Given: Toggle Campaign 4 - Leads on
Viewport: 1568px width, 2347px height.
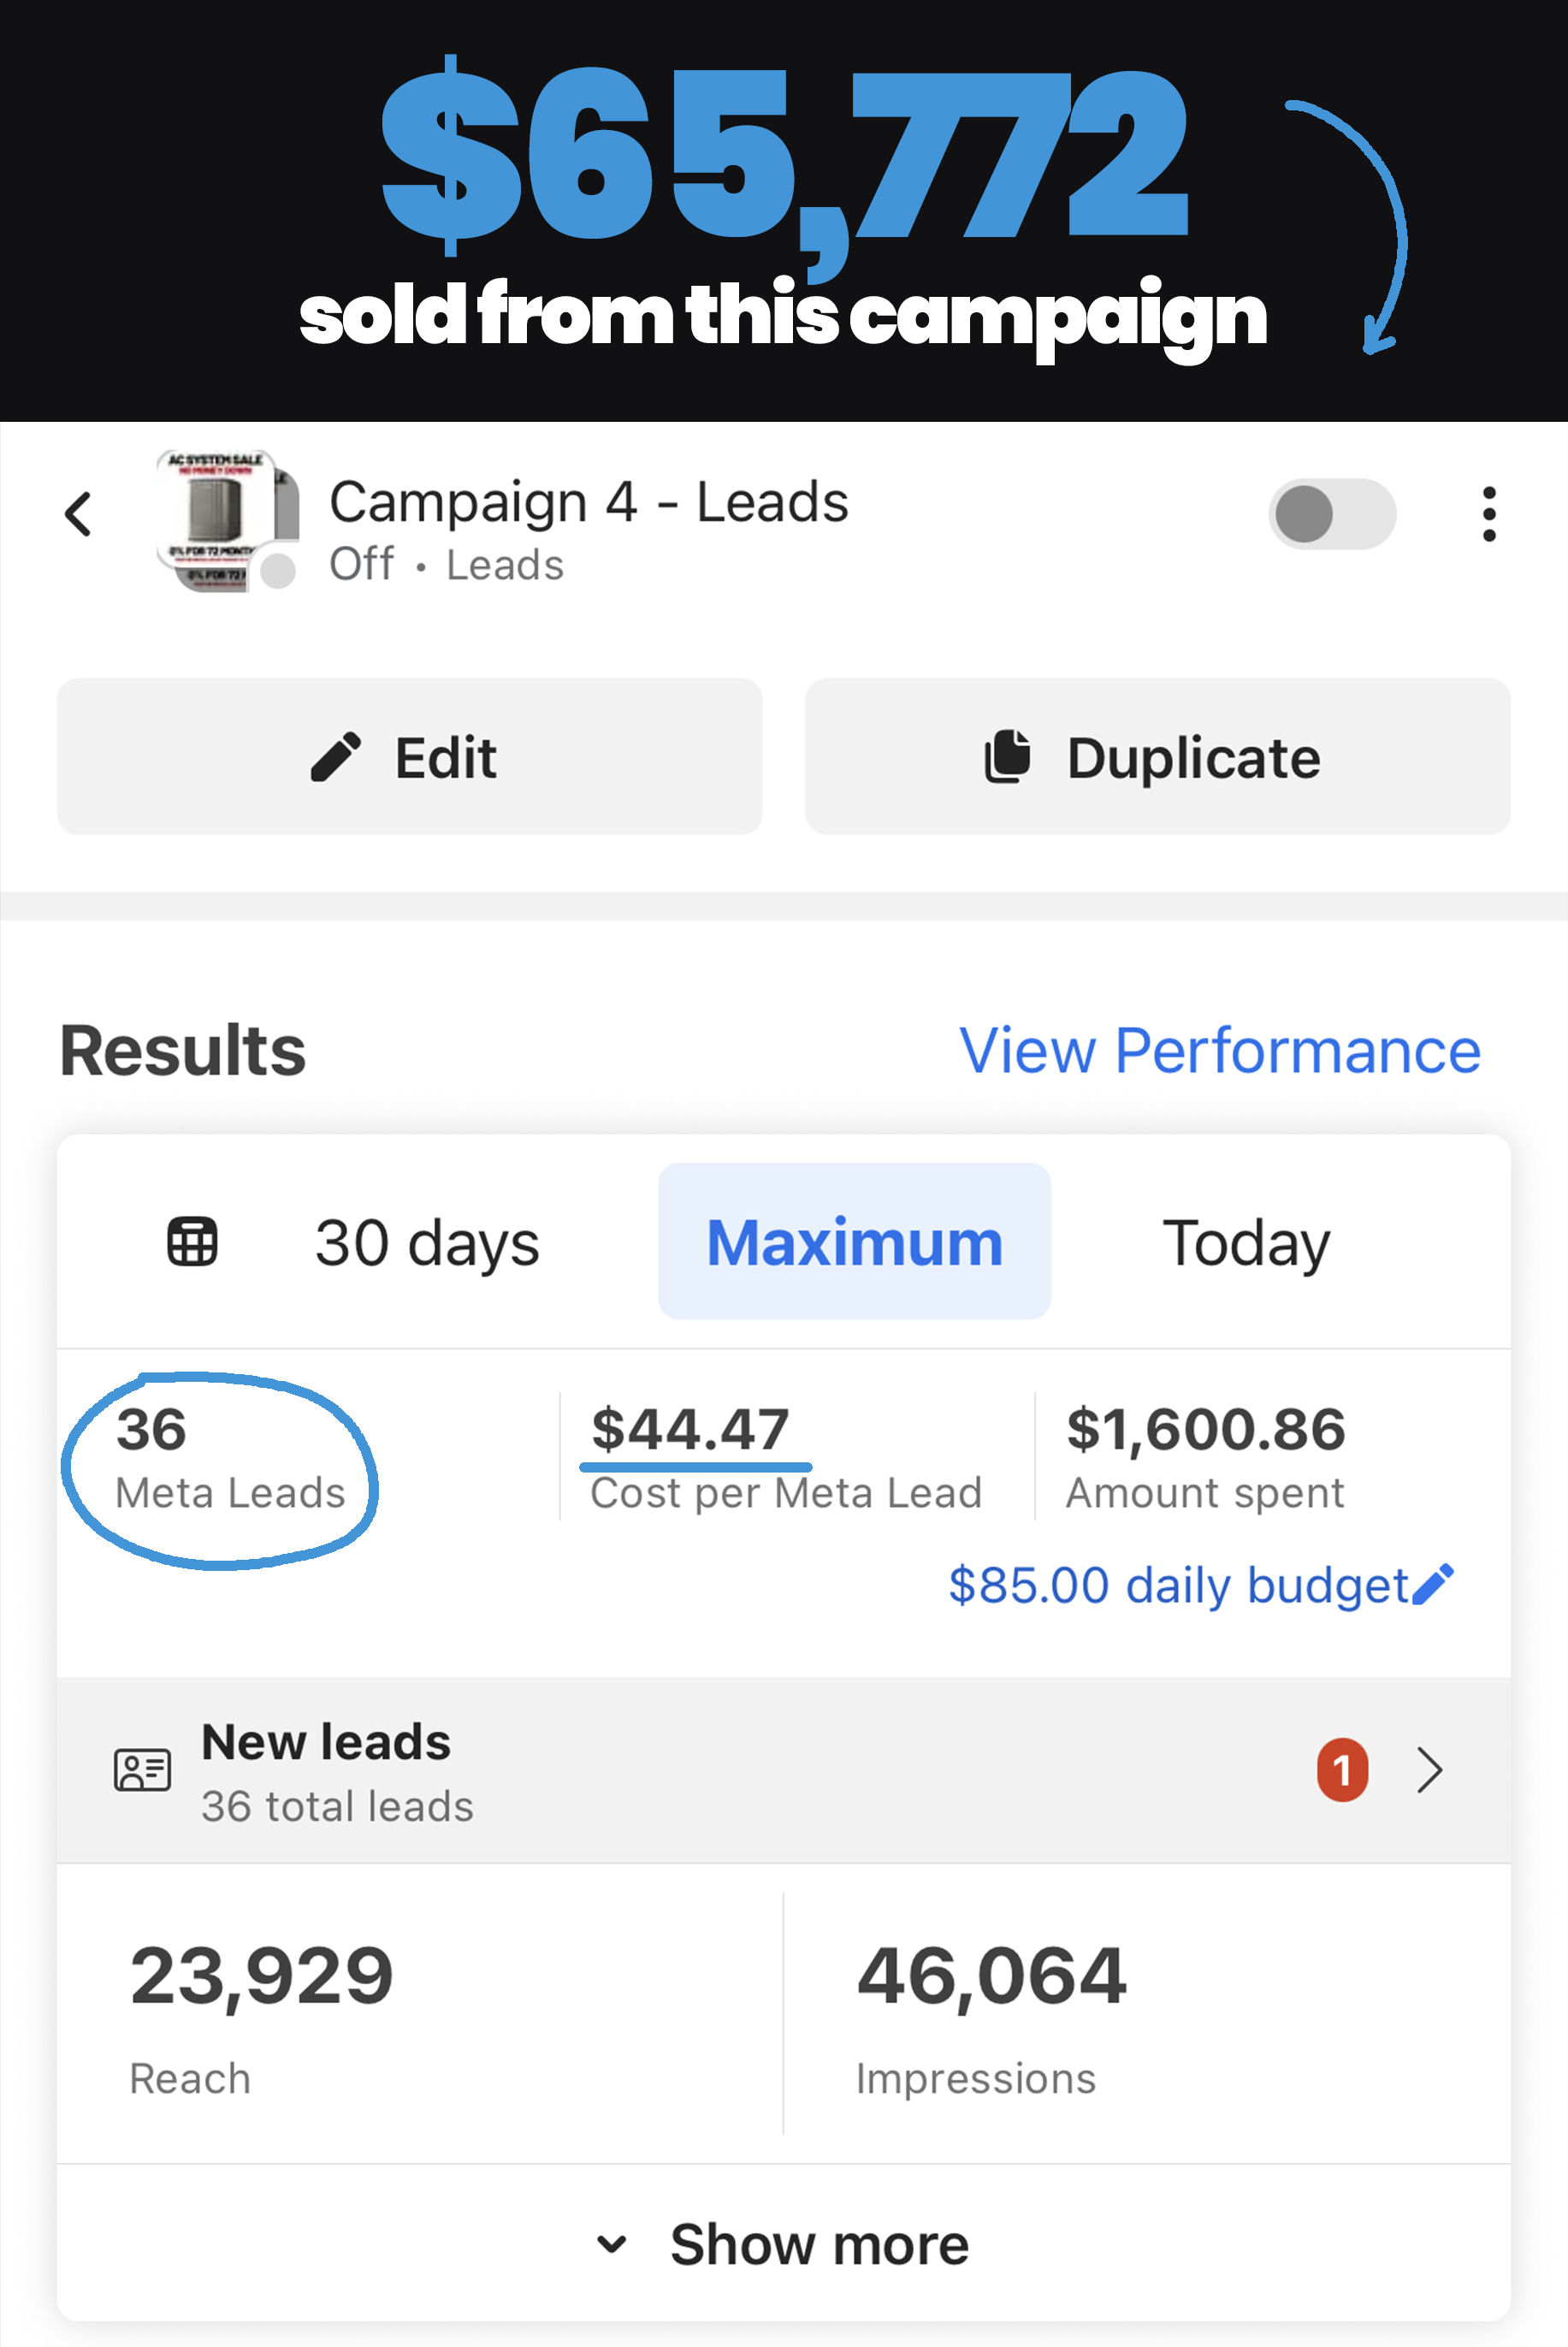Looking at the screenshot, I should (1331, 515).
